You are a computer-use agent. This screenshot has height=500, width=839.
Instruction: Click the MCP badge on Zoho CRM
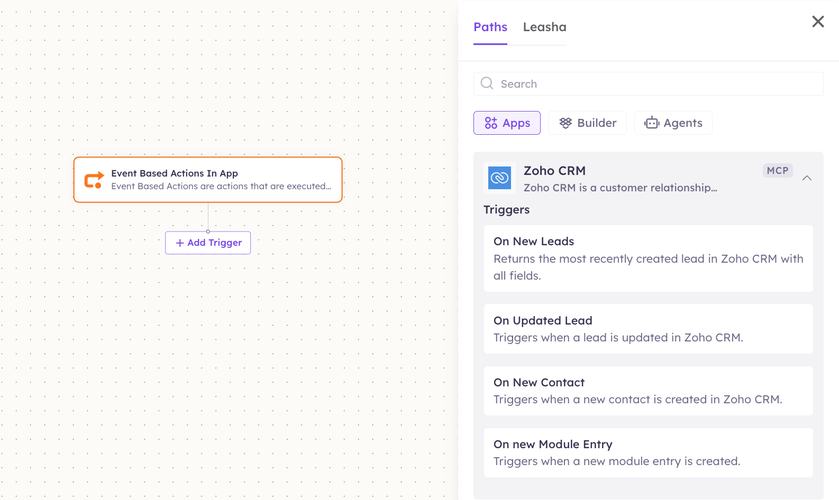click(x=777, y=171)
